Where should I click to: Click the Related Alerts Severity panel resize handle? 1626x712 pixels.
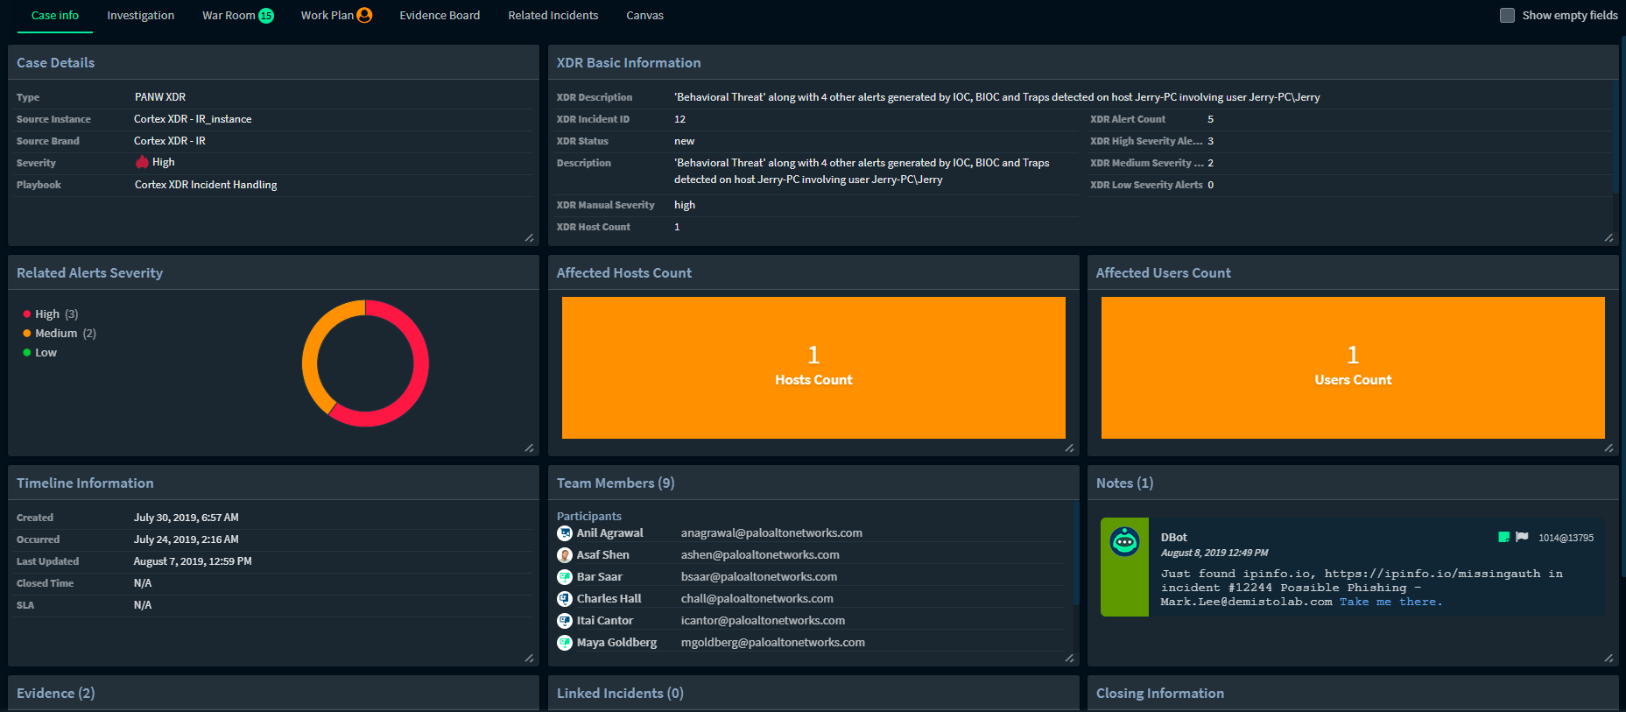[529, 448]
